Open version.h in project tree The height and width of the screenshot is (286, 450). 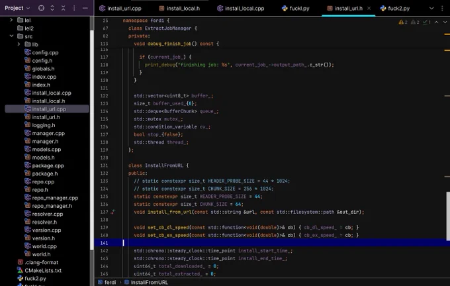coord(40,238)
